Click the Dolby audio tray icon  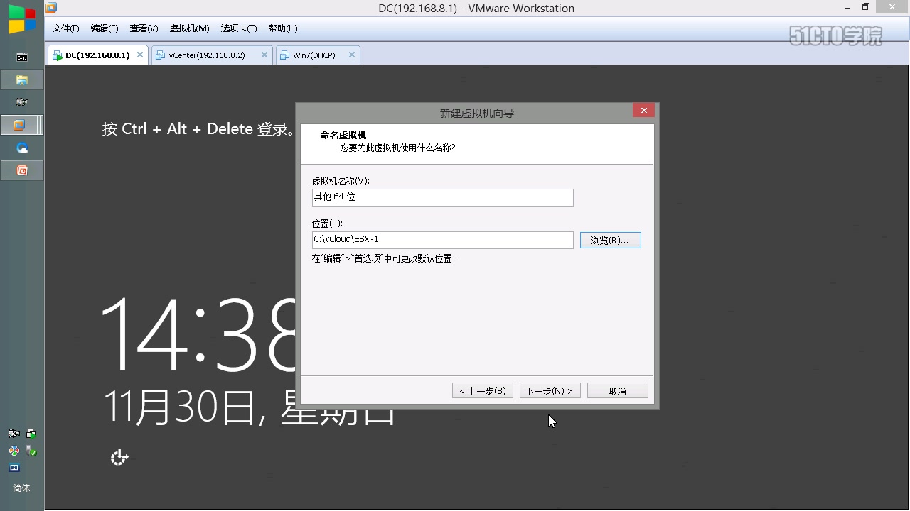coord(14,467)
